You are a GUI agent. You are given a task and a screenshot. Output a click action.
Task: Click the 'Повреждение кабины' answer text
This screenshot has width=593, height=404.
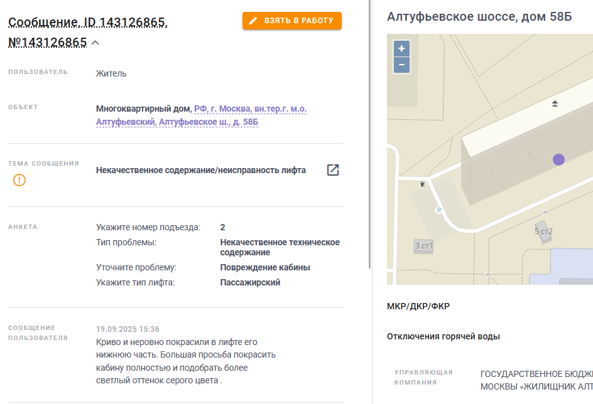[x=265, y=267]
